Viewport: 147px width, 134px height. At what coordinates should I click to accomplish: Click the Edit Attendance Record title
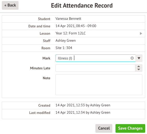pyautogui.click(x=82, y=5)
